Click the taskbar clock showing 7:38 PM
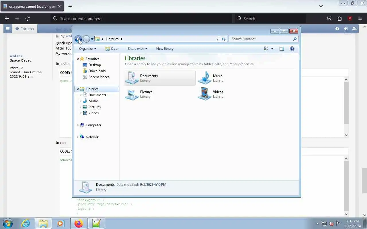The width and height of the screenshot is (367, 229). point(352,224)
